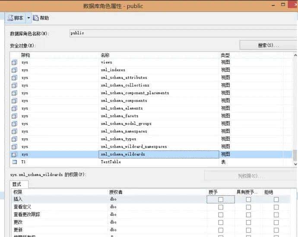This screenshot has width=298, height=237.
Task: Sort by the name (名称) column header
Action: [105, 55]
